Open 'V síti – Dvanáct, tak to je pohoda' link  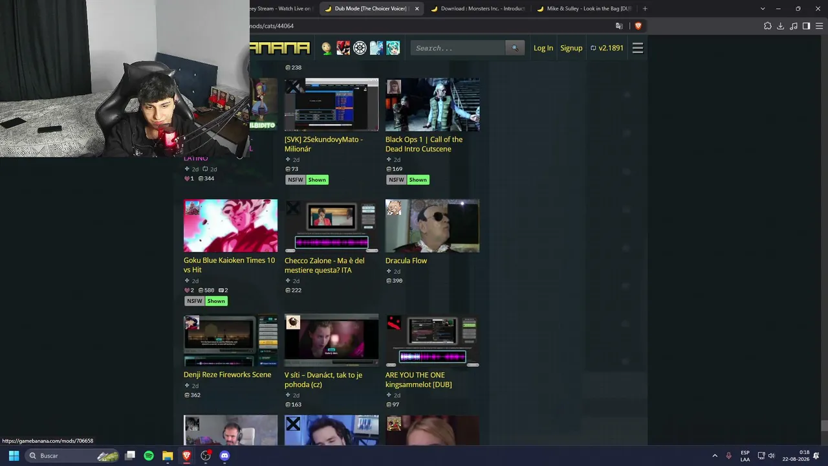click(x=323, y=379)
